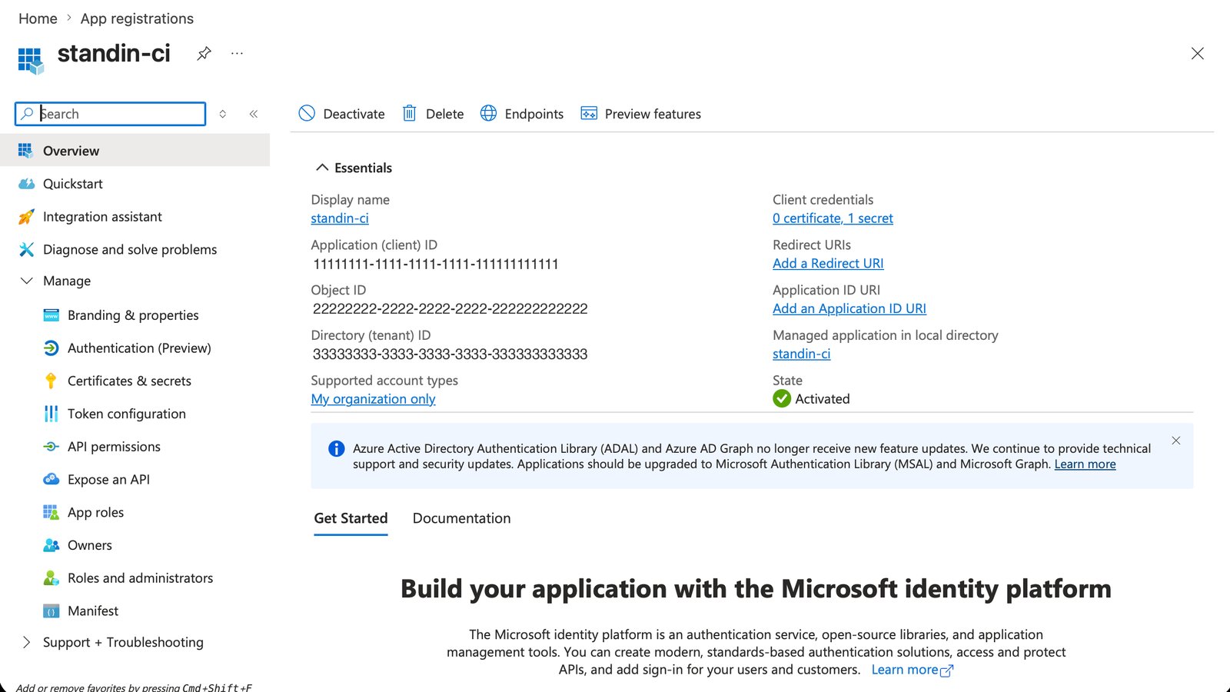The height and width of the screenshot is (692, 1230).
Task: Click the Manifest braces icon
Action: coord(51,611)
